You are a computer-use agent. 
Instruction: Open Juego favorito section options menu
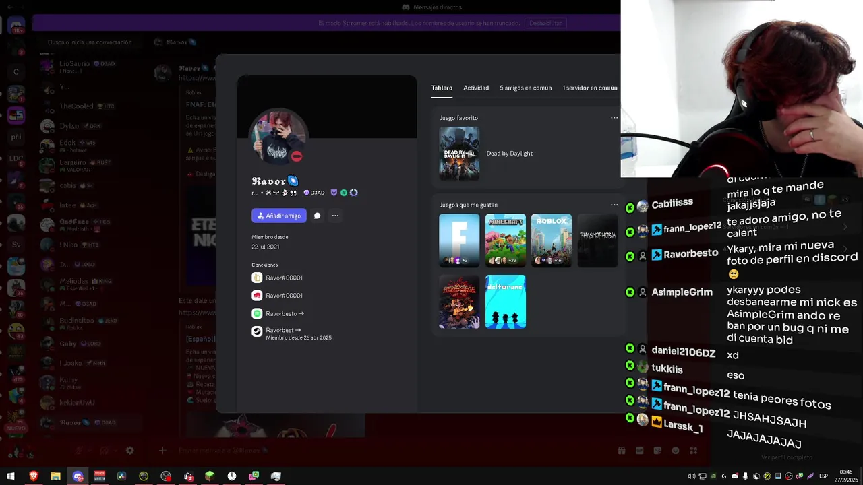(614, 118)
